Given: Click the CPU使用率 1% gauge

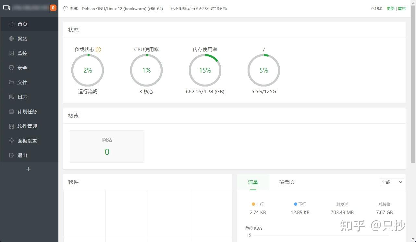Looking at the screenshot, I should (x=146, y=70).
